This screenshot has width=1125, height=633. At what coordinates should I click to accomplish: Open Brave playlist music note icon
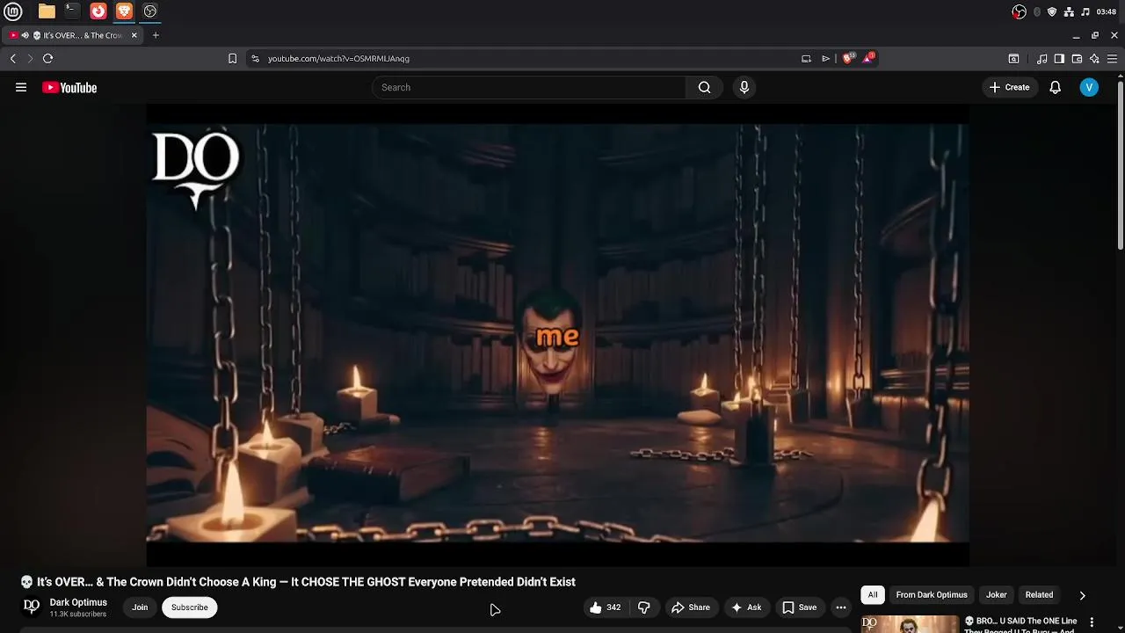(1042, 59)
